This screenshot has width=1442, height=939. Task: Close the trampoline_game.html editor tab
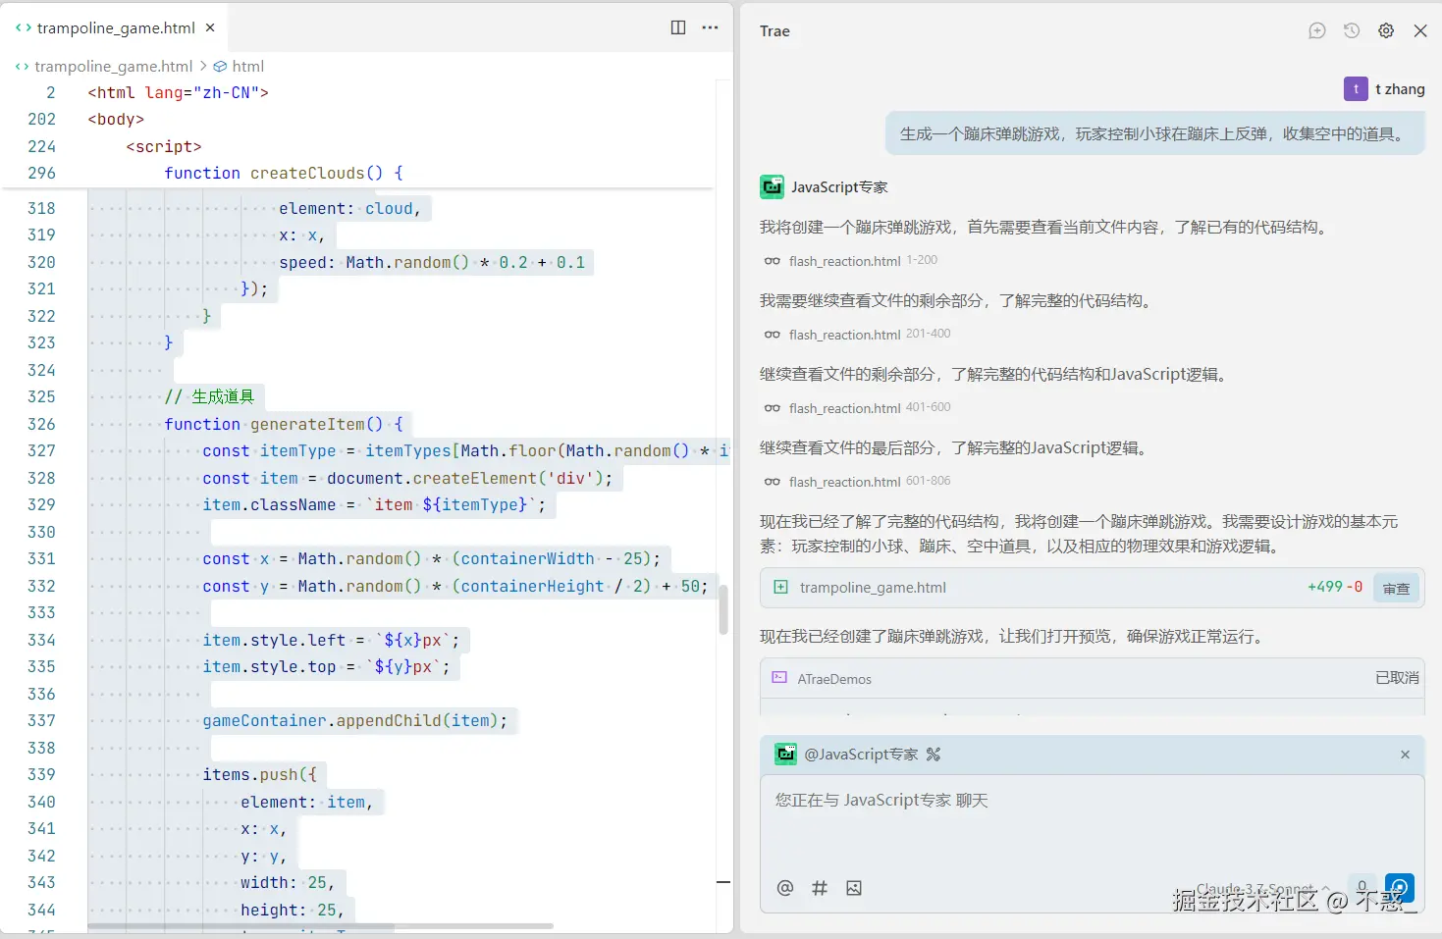click(210, 27)
